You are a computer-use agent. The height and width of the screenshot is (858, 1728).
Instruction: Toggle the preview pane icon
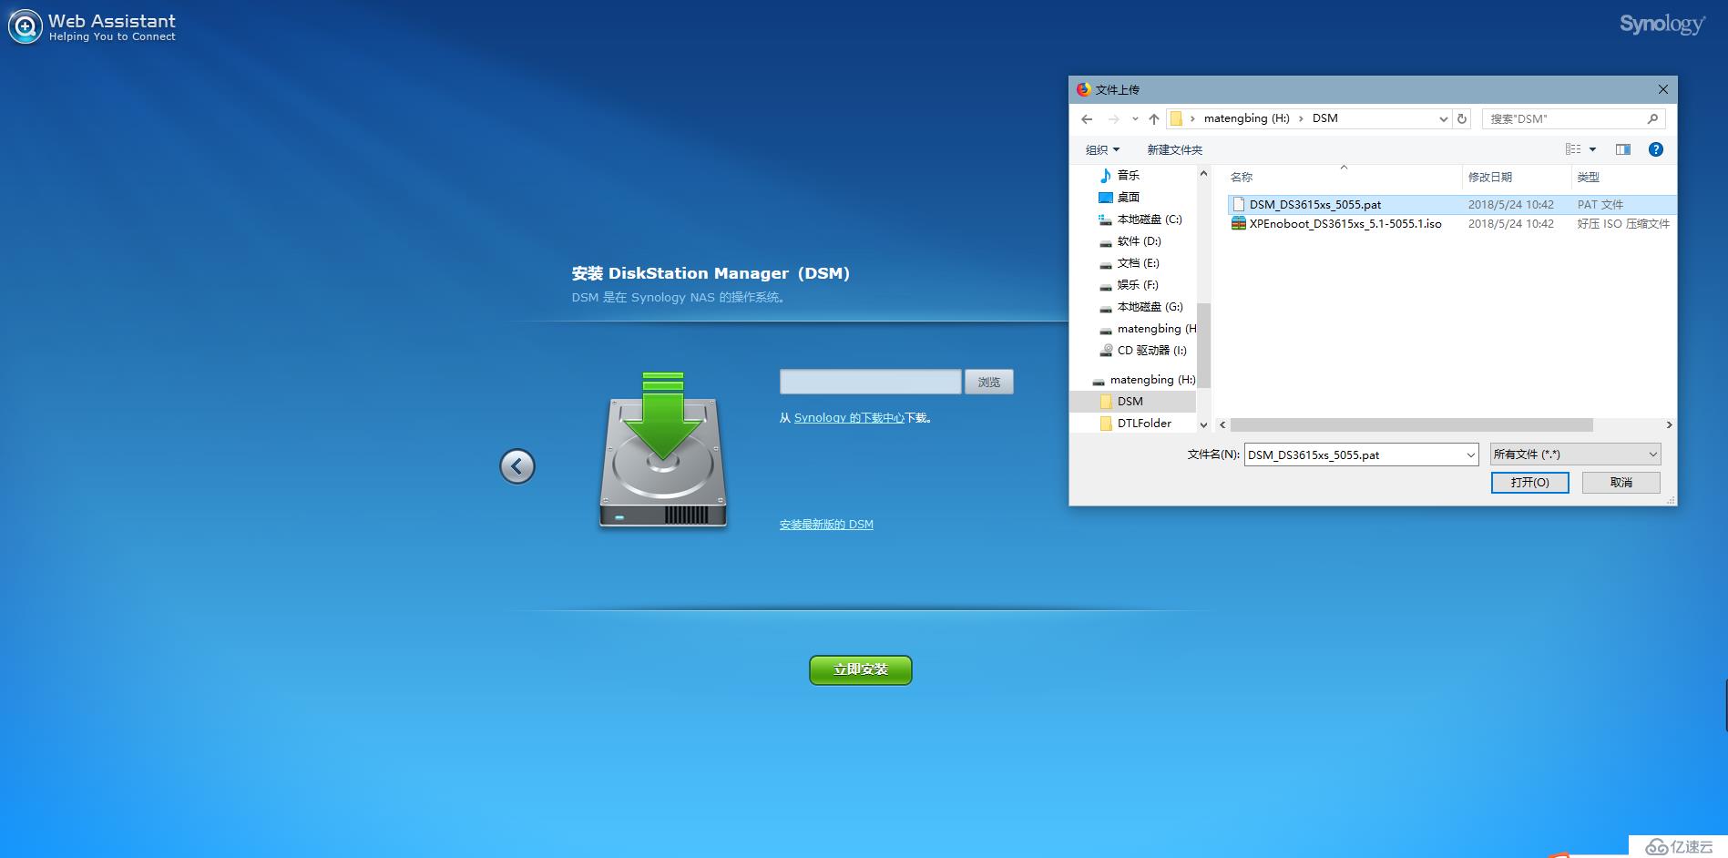tap(1623, 149)
